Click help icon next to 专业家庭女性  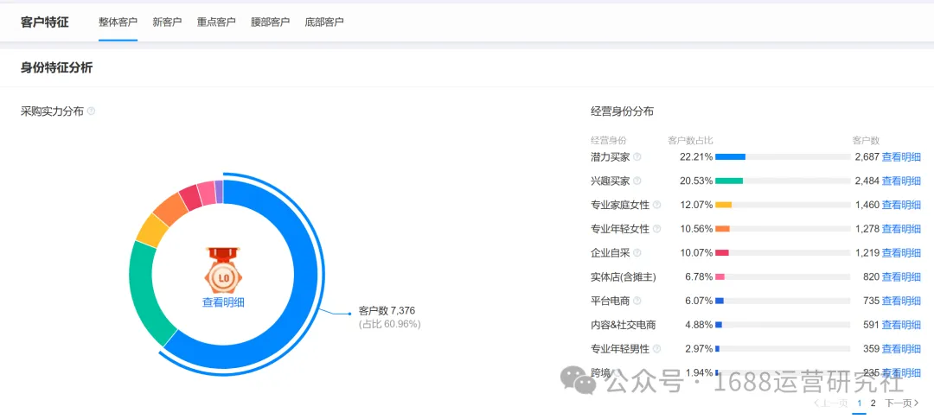click(x=657, y=205)
